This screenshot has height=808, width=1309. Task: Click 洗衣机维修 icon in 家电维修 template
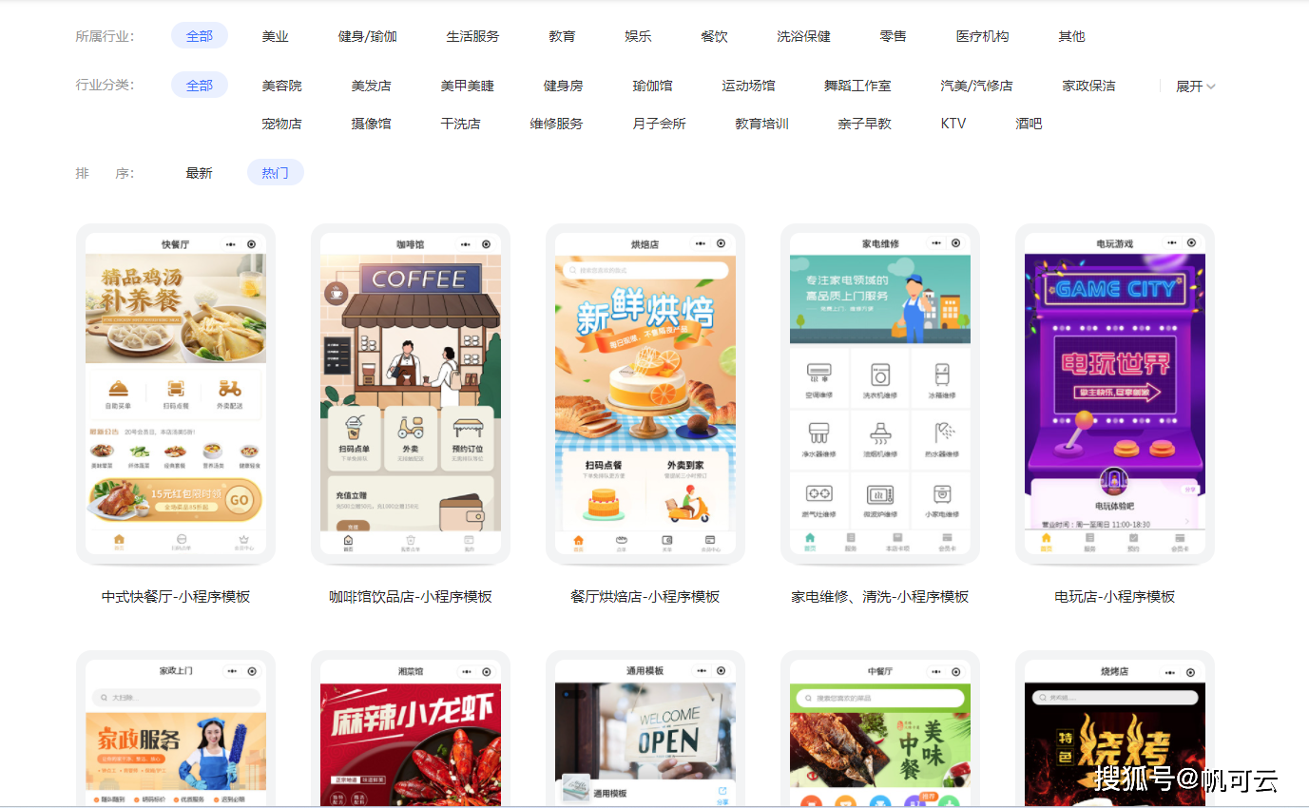click(x=880, y=373)
